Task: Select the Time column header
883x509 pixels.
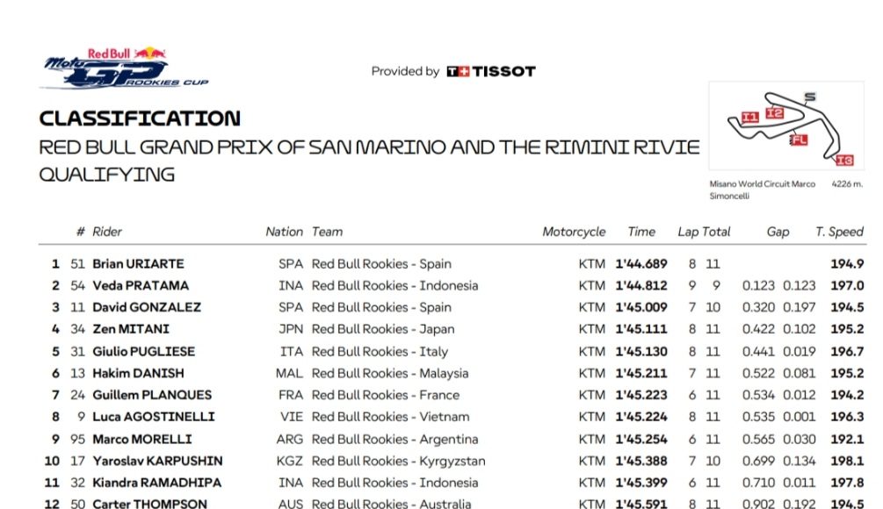Action: point(641,232)
